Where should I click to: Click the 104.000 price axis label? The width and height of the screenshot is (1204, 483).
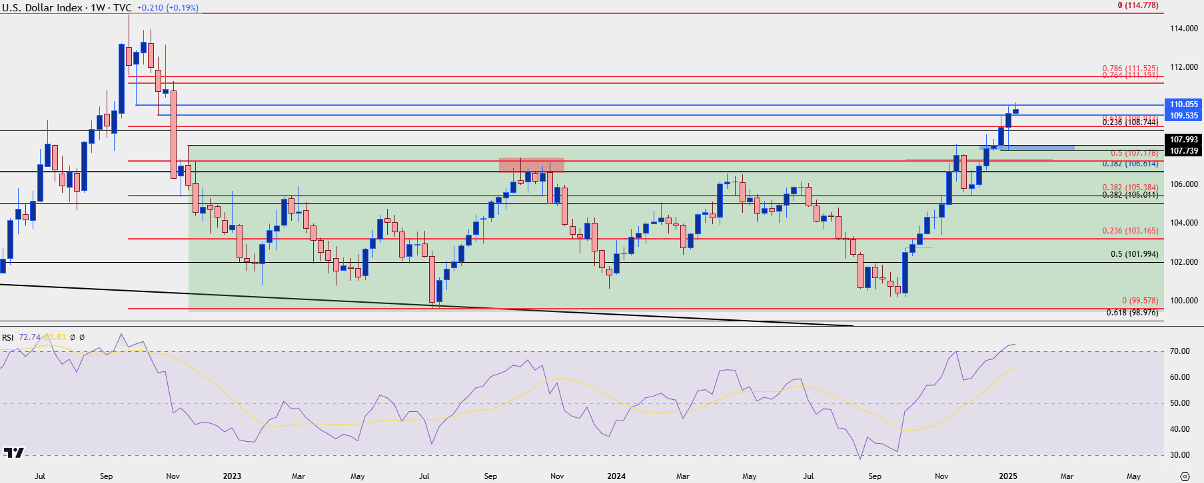pyautogui.click(x=1184, y=223)
